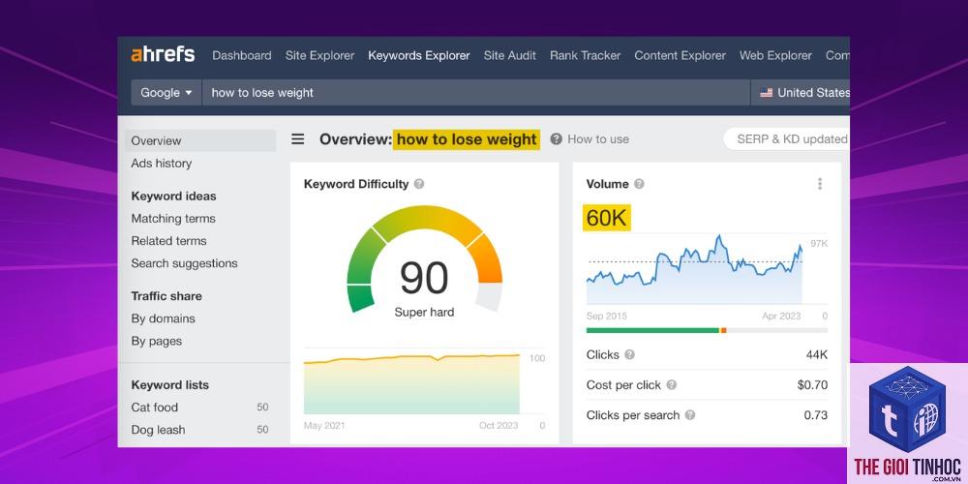Click the Volume trend line chart

coord(694,269)
